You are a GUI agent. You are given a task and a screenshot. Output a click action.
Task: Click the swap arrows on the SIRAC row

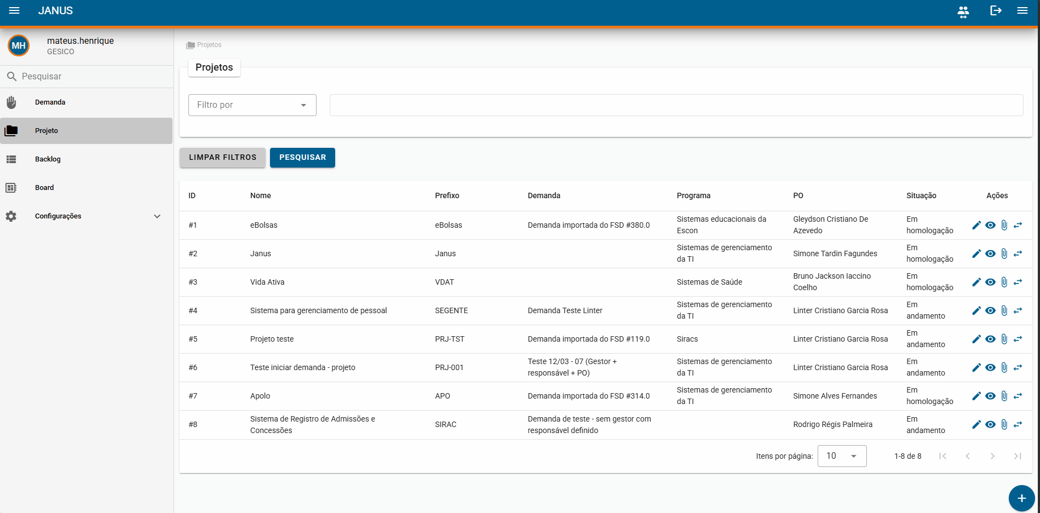(1018, 424)
